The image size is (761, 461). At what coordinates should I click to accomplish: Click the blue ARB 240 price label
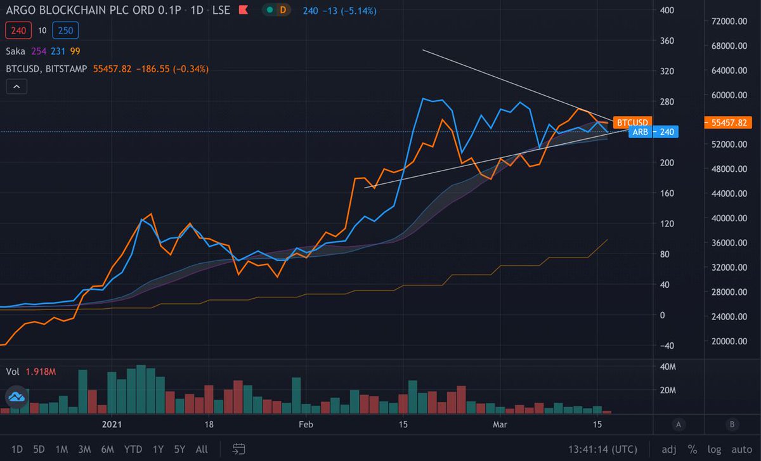(653, 132)
